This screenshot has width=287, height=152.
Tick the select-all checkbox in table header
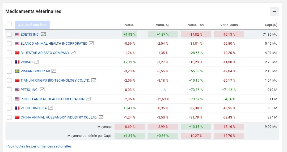click(x=9, y=24)
